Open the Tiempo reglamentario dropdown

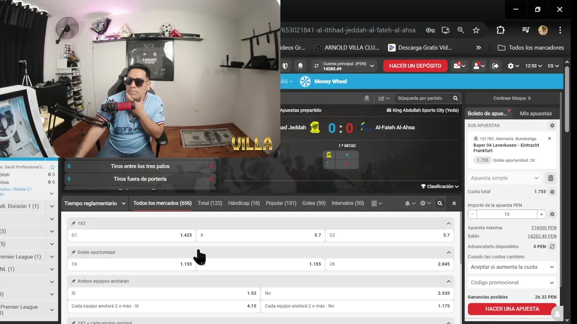tap(95, 203)
